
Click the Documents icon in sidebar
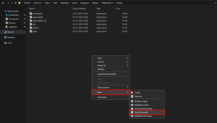point(6,19)
